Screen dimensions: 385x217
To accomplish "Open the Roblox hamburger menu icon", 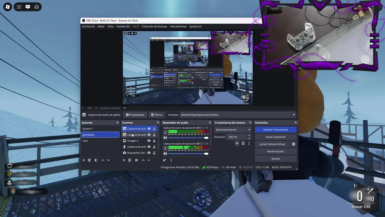I will (x=19, y=7).
